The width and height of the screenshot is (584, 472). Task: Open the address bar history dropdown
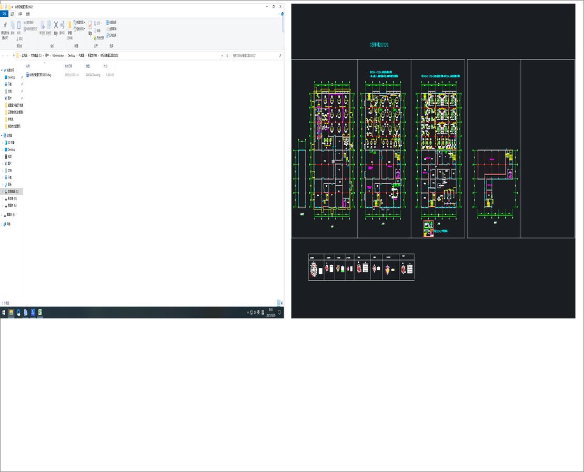click(x=221, y=55)
